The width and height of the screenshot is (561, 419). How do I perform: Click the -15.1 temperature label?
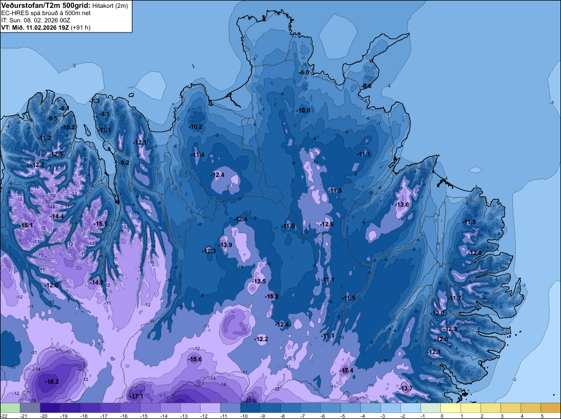pos(26,225)
